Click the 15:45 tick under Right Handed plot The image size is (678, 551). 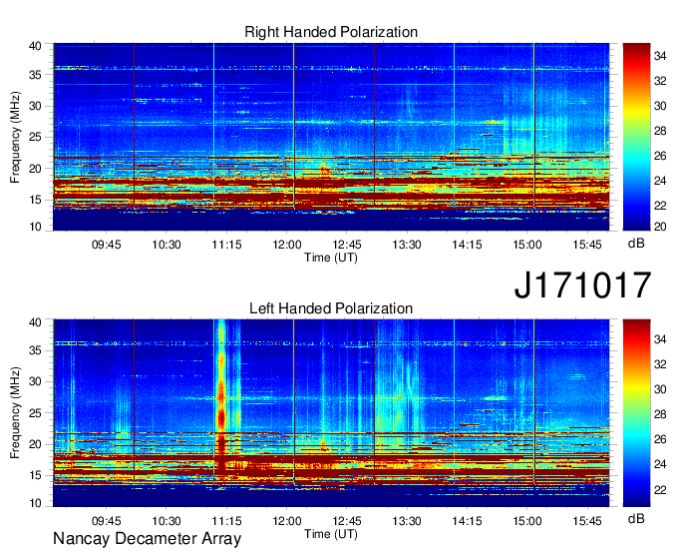(587, 245)
